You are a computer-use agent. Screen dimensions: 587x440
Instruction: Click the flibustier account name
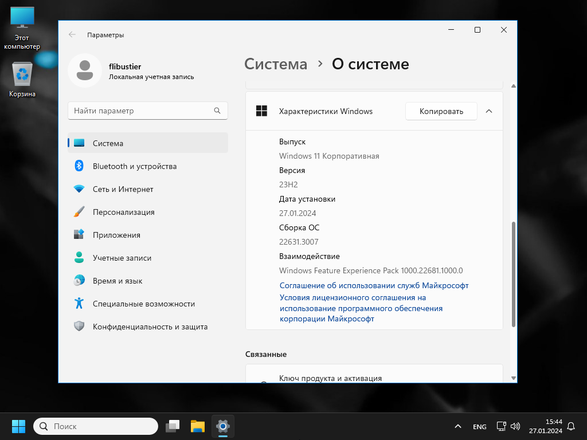coord(125,66)
